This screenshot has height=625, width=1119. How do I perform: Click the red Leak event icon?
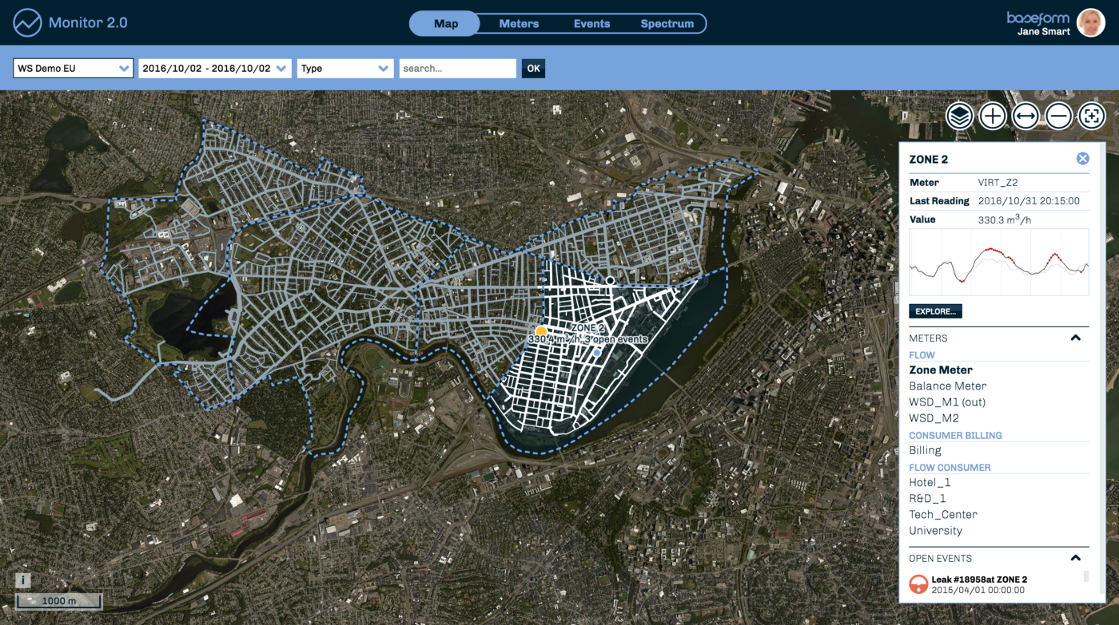click(918, 584)
